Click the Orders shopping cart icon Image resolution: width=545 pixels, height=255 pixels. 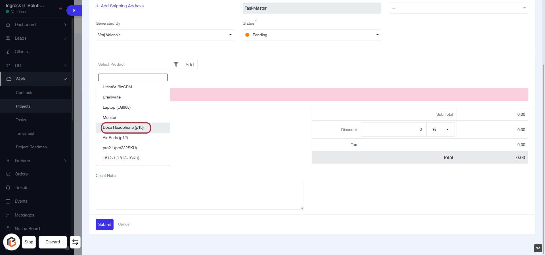(8, 174)
